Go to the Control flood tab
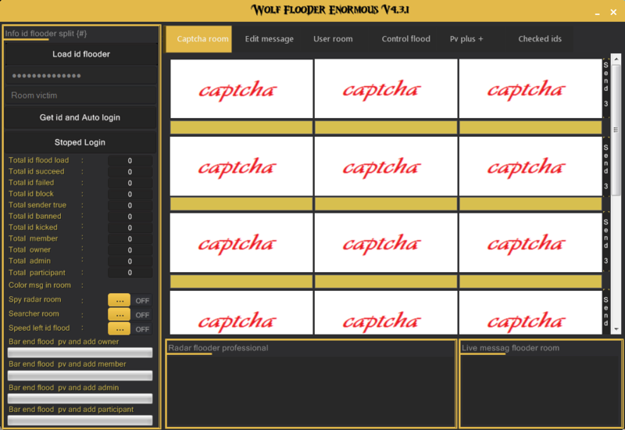625x430 pixels. 405,39
